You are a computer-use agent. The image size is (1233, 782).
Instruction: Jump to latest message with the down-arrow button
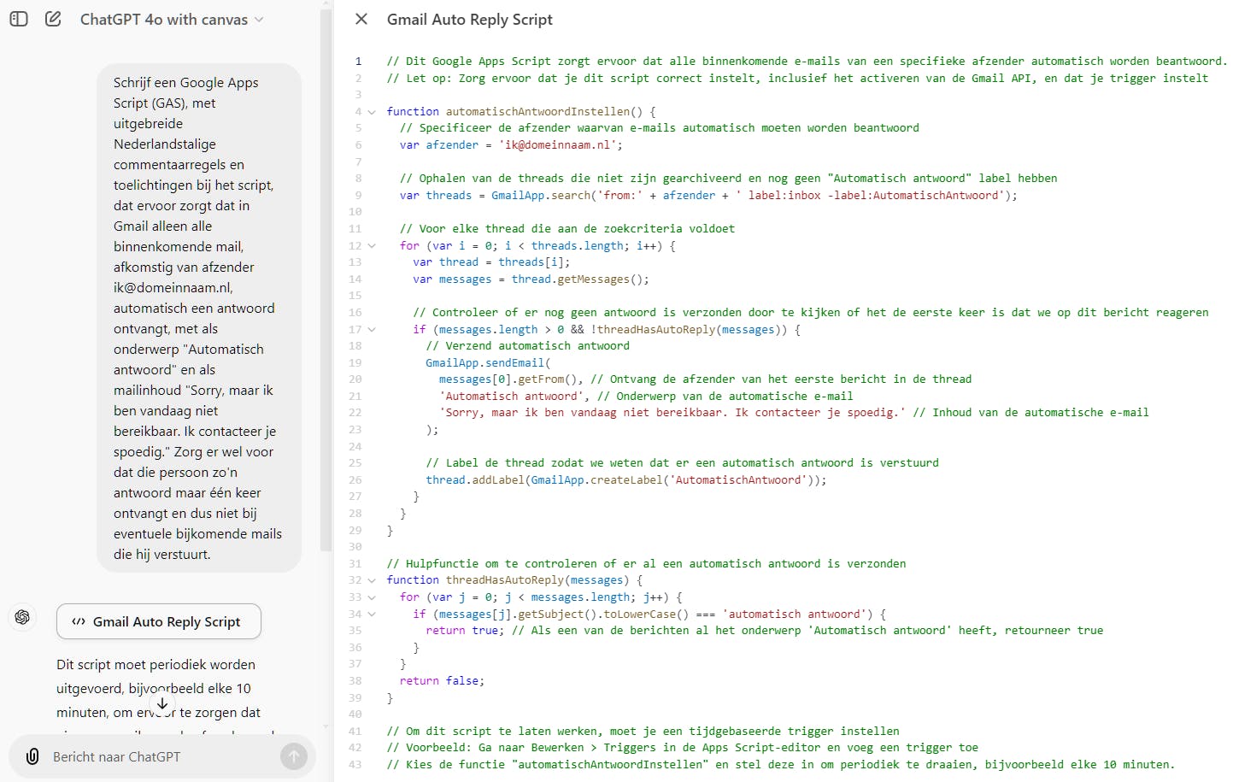(162, 703)
